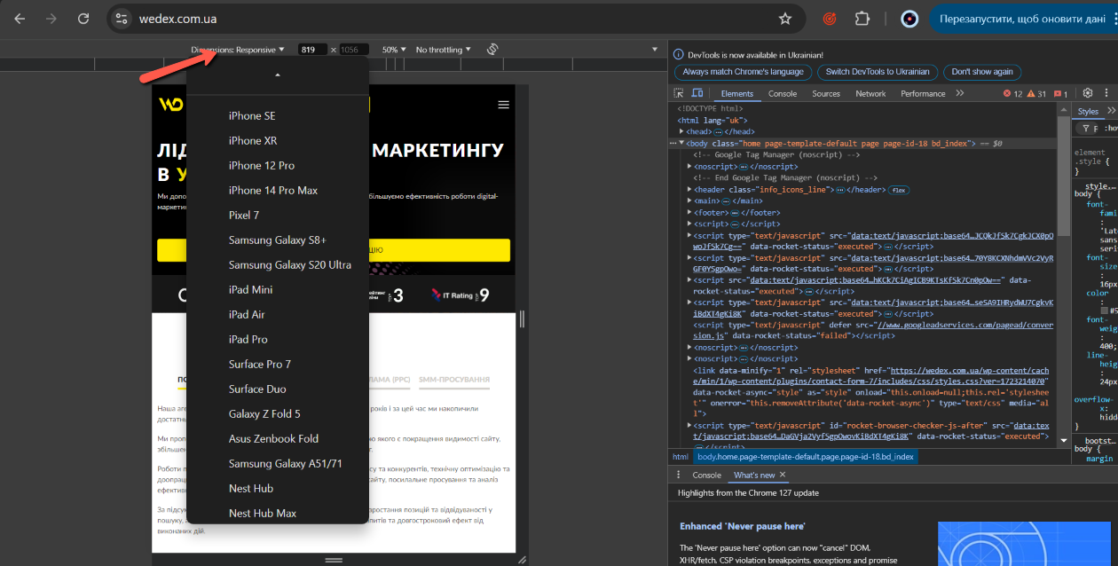Expand the main element node
The width and height of the screenshot is (1118, 566).
tap(690, 201)
